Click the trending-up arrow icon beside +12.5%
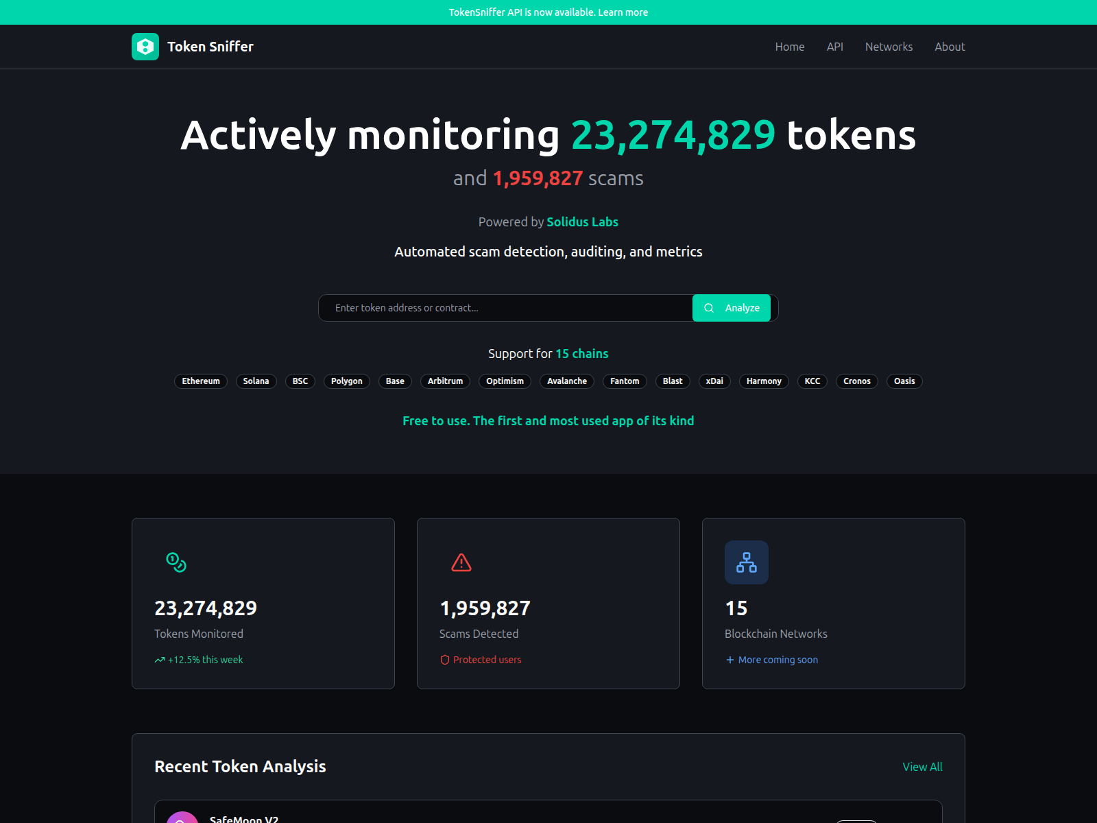Viewport: 1097px width, 823px height. click(x=160, y=660)
